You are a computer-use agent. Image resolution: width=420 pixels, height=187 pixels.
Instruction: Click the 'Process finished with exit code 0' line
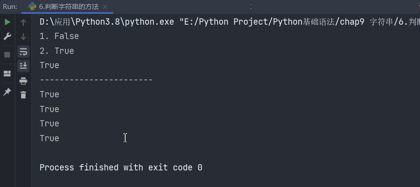(121, 167)
